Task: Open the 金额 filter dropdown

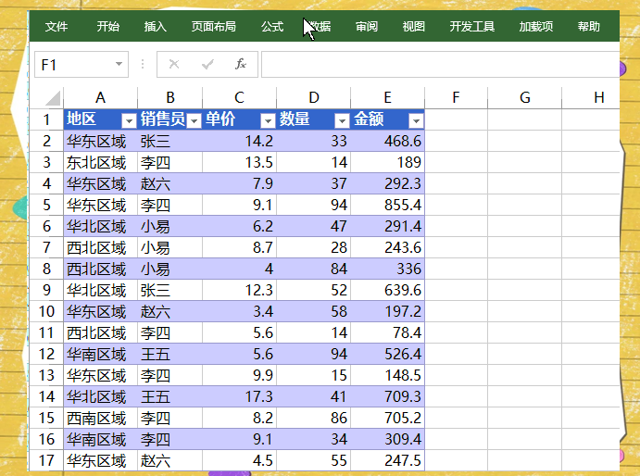Action: click(x=416, y=120)
